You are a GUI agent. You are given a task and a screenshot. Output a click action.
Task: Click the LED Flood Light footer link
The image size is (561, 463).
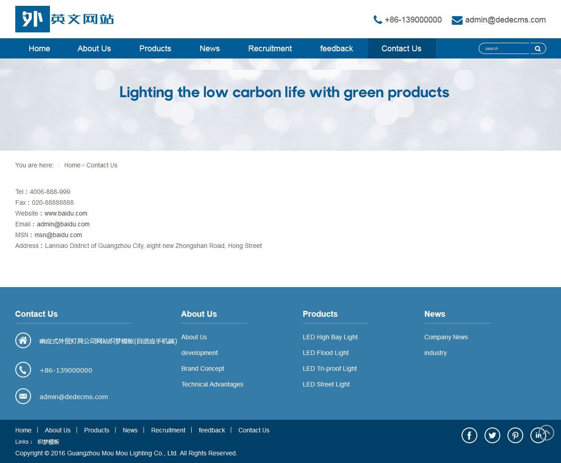point(326,353)
